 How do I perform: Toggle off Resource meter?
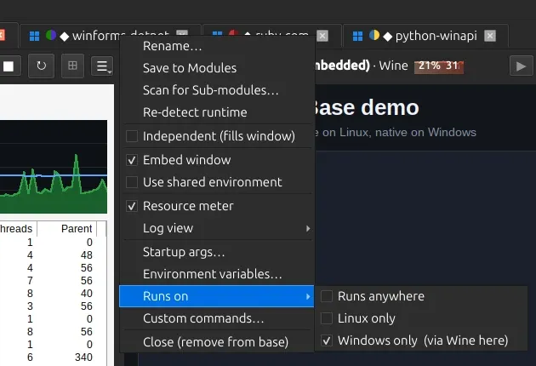coord(132,206)
